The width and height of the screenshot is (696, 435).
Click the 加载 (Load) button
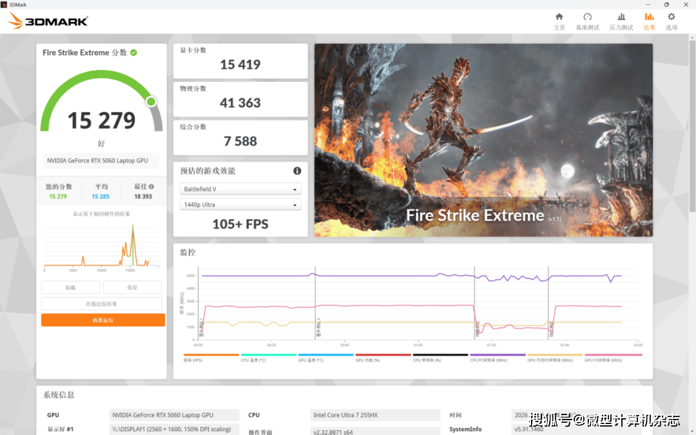coord(70,287)
